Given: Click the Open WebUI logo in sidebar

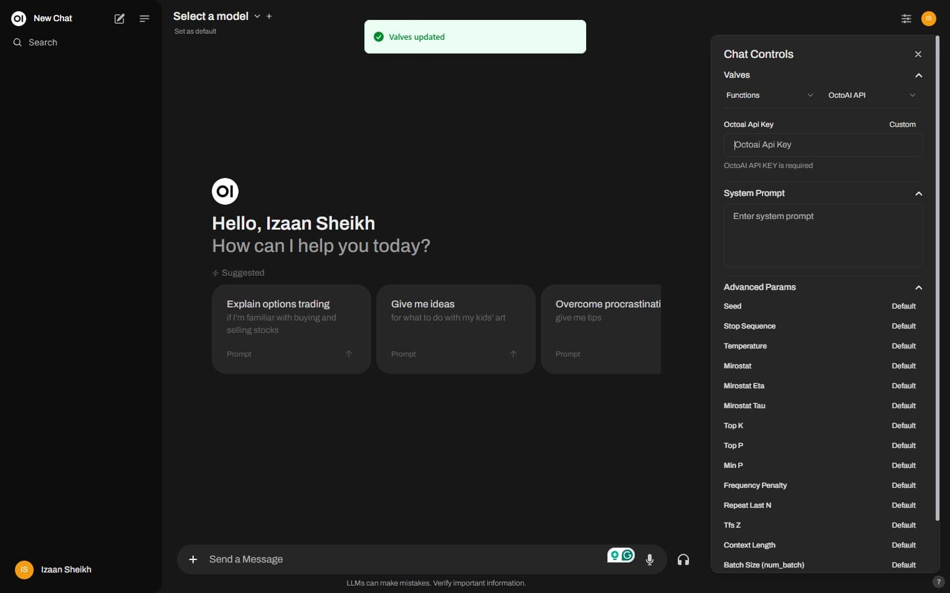Looking at the screenshot, I should pyautogui.click(x=19, y=19).
